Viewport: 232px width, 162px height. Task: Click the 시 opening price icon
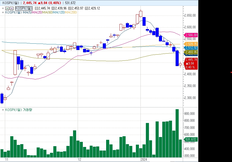pos(53,8)
